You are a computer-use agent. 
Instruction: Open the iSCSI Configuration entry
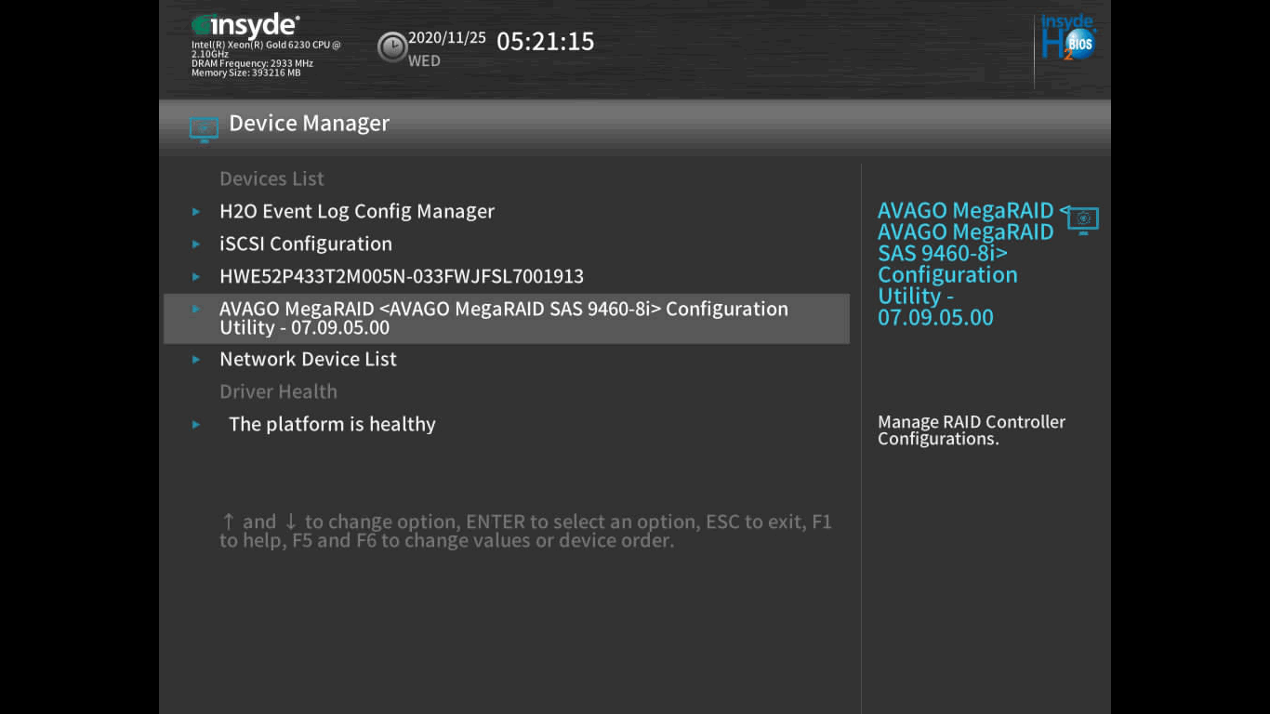pyautogui.click(x=306, y=245)
